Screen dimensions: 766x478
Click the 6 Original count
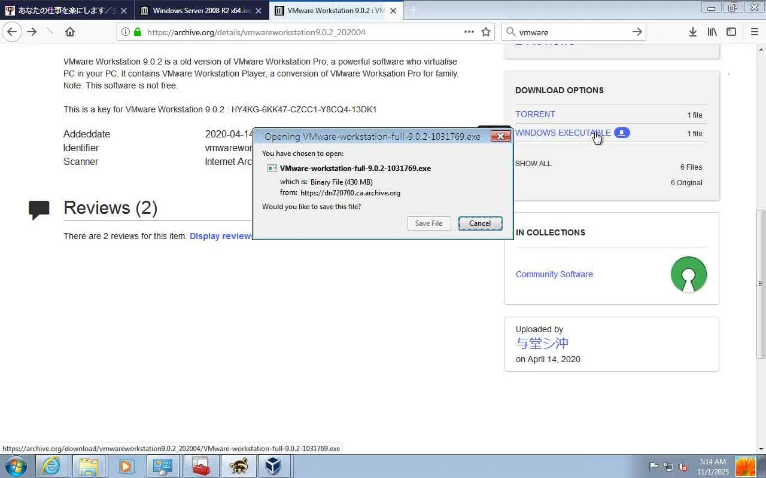(x=686, y=183)
